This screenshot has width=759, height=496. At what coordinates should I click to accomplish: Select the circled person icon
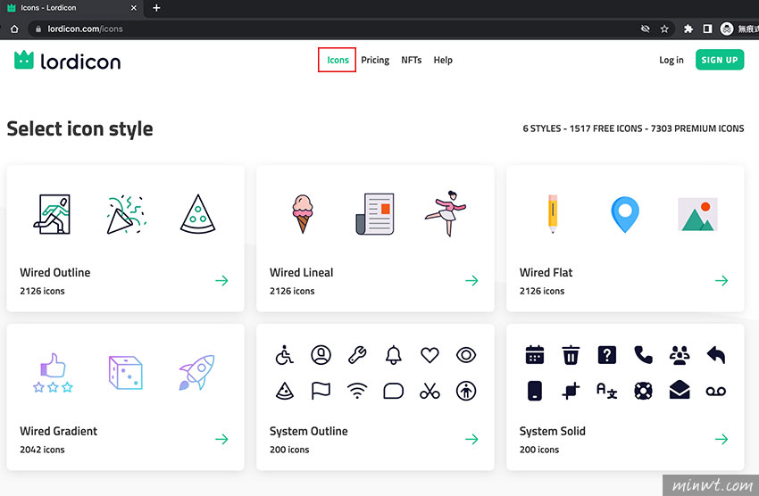(x=466, y=391)
